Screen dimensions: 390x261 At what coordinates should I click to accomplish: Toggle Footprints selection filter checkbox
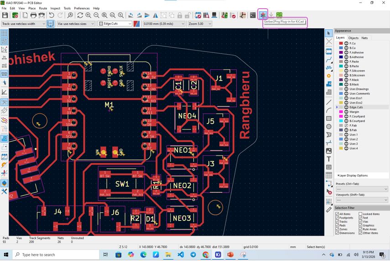337,218
